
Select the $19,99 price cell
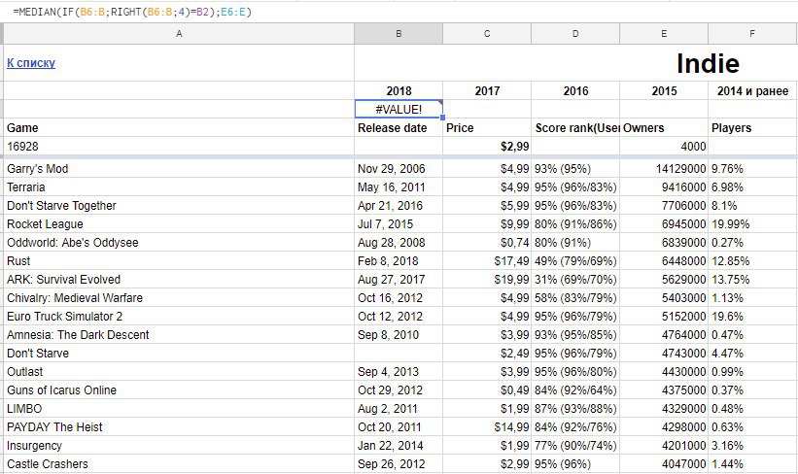pos(487,279)
